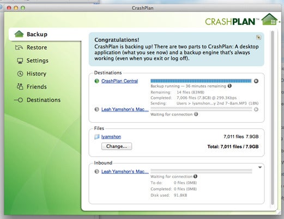Show info for Waiting for connection in Destinations

[x=196, y=114]
